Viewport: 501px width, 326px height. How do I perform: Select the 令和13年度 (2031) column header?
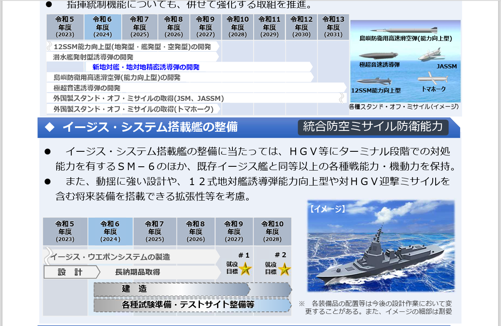(333, 27)
